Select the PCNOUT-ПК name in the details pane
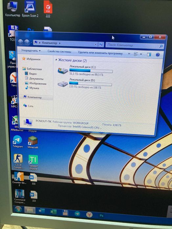Image resolution: width=172 pixels, height=229 pixels. tap(43, 121)
